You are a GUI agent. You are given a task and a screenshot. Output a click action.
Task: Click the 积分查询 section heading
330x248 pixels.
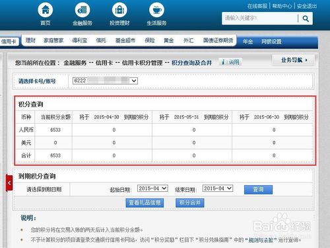30,104
